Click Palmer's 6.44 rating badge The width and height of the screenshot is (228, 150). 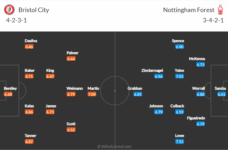point(71,59)
